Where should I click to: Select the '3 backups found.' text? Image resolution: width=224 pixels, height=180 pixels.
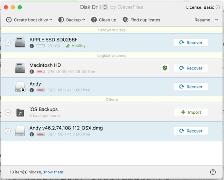click(45, 115)
